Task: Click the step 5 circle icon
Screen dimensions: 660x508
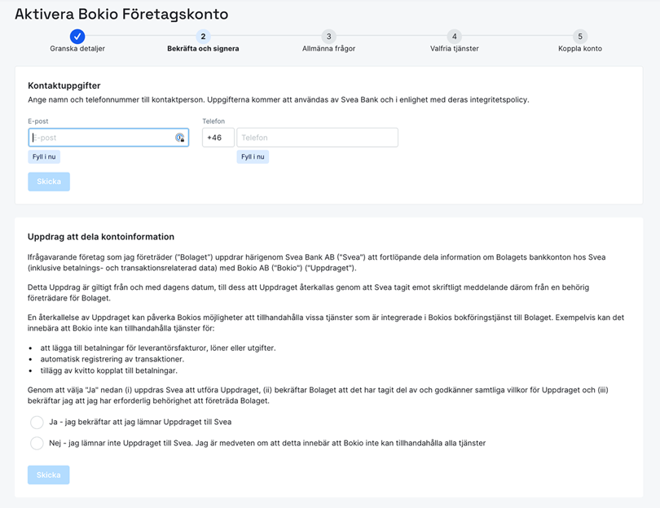Action: click(580, 36)
